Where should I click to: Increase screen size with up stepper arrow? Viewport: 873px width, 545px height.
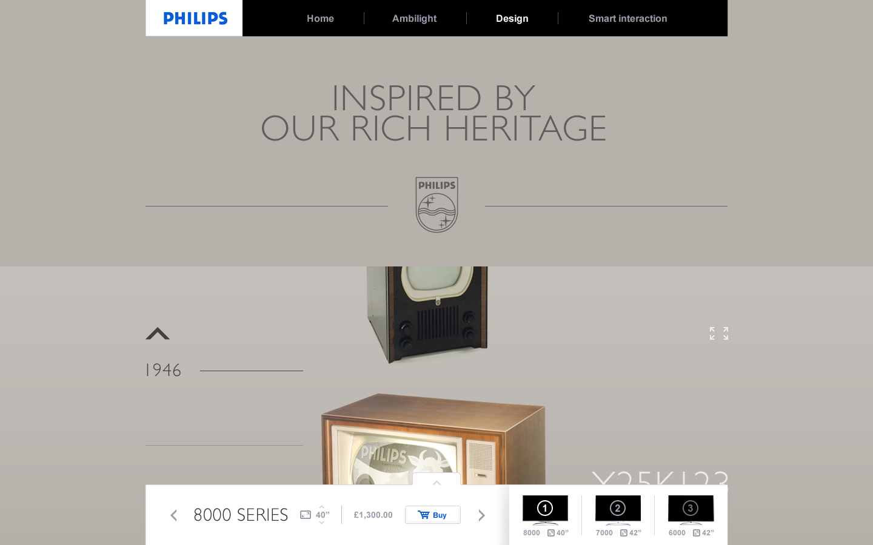[x=321, y=507]
